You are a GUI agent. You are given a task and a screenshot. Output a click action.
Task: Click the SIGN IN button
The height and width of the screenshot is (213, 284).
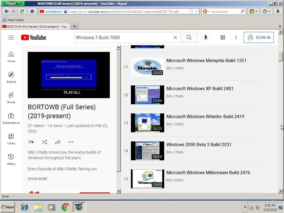259,37
